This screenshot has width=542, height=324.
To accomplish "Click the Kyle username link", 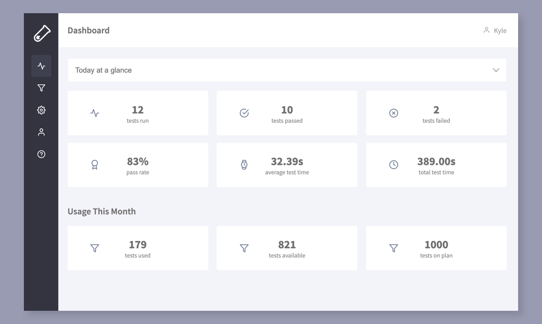I will tap(500, 31).
